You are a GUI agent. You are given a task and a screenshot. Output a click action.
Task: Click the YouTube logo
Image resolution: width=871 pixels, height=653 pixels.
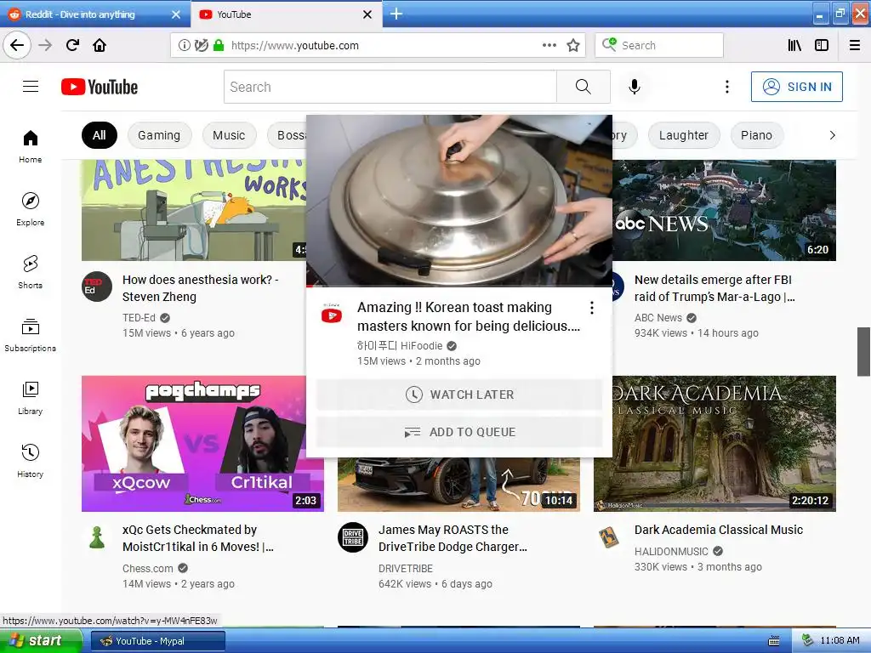click(x=100, y=87)
